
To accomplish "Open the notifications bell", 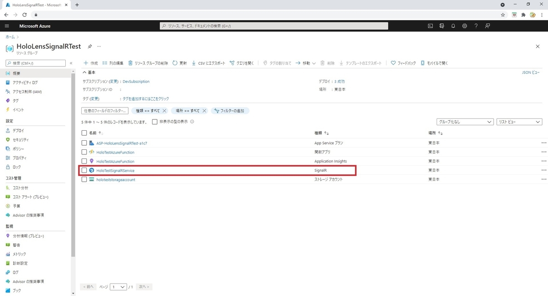I will tap(453, 26).
